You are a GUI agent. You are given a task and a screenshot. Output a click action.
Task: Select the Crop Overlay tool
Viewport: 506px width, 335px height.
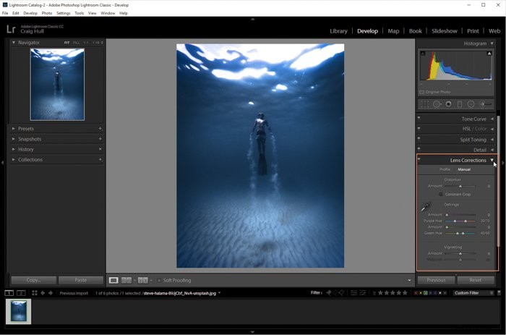pyautogui.click(x=425, y=104)
